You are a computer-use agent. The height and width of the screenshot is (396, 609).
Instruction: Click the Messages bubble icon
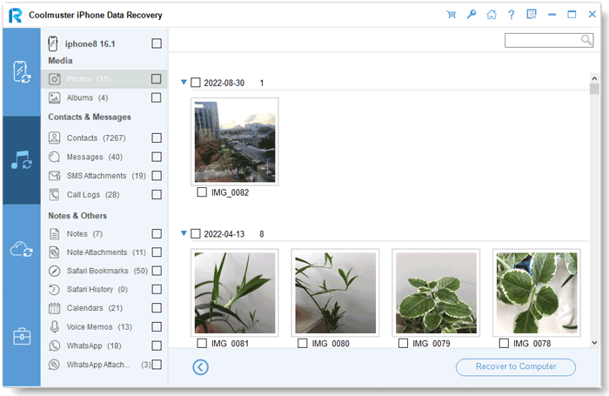click(x=54, y=157)
